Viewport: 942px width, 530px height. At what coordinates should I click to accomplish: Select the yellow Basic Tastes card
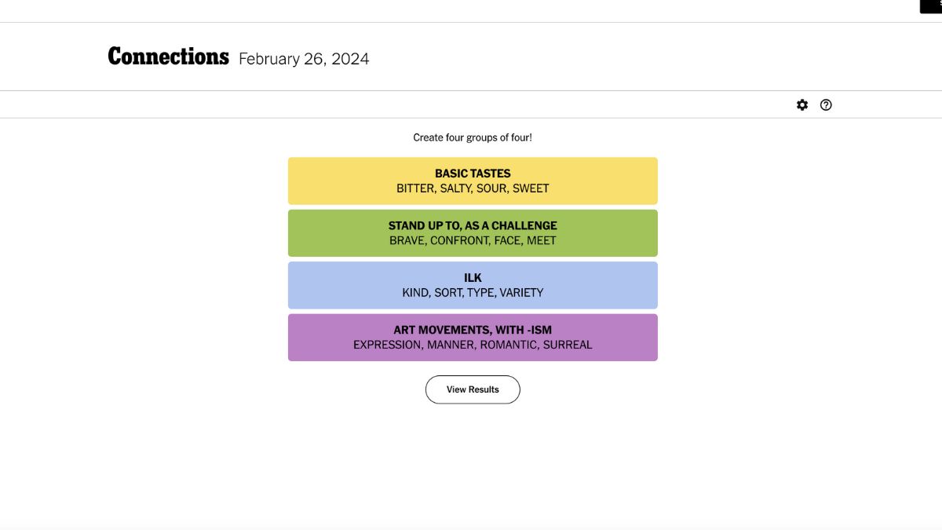pyautogui.click(x=473, y=181)
